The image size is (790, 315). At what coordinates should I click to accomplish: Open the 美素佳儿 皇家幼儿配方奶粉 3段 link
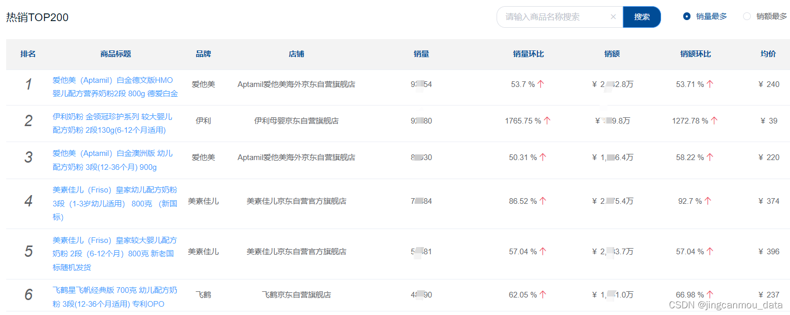click(x=115, y=204)
